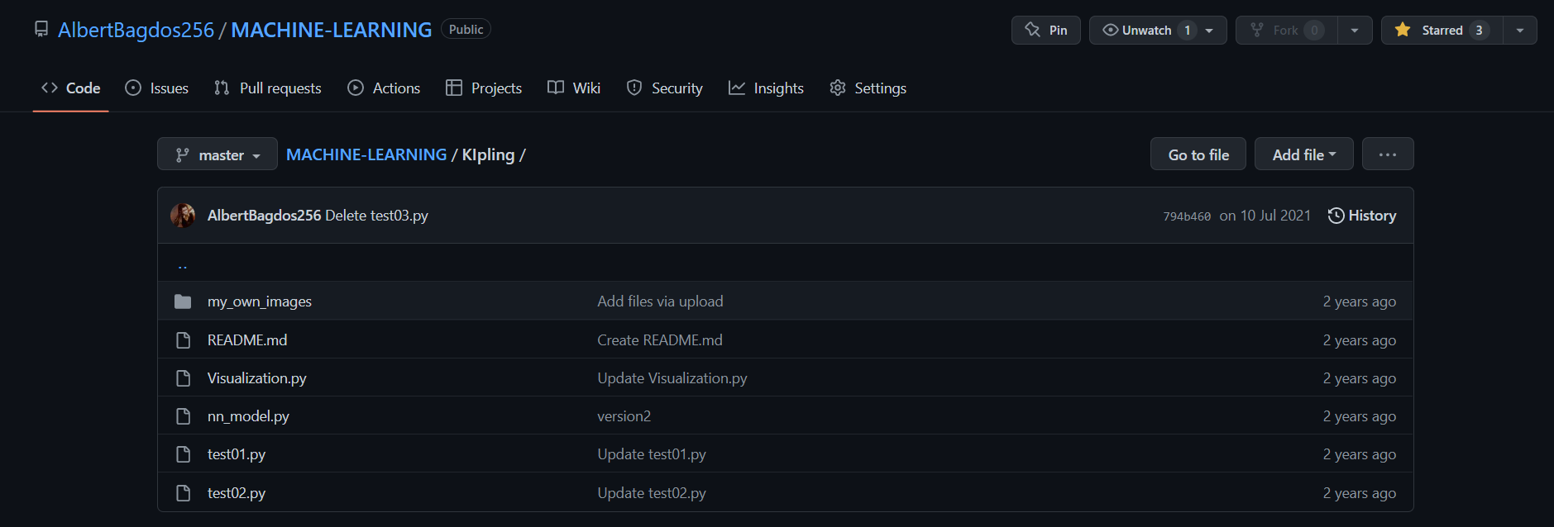Toggle the Starred button to unstar repo
Viewport: 1554px width, 527px height.
1442,31
